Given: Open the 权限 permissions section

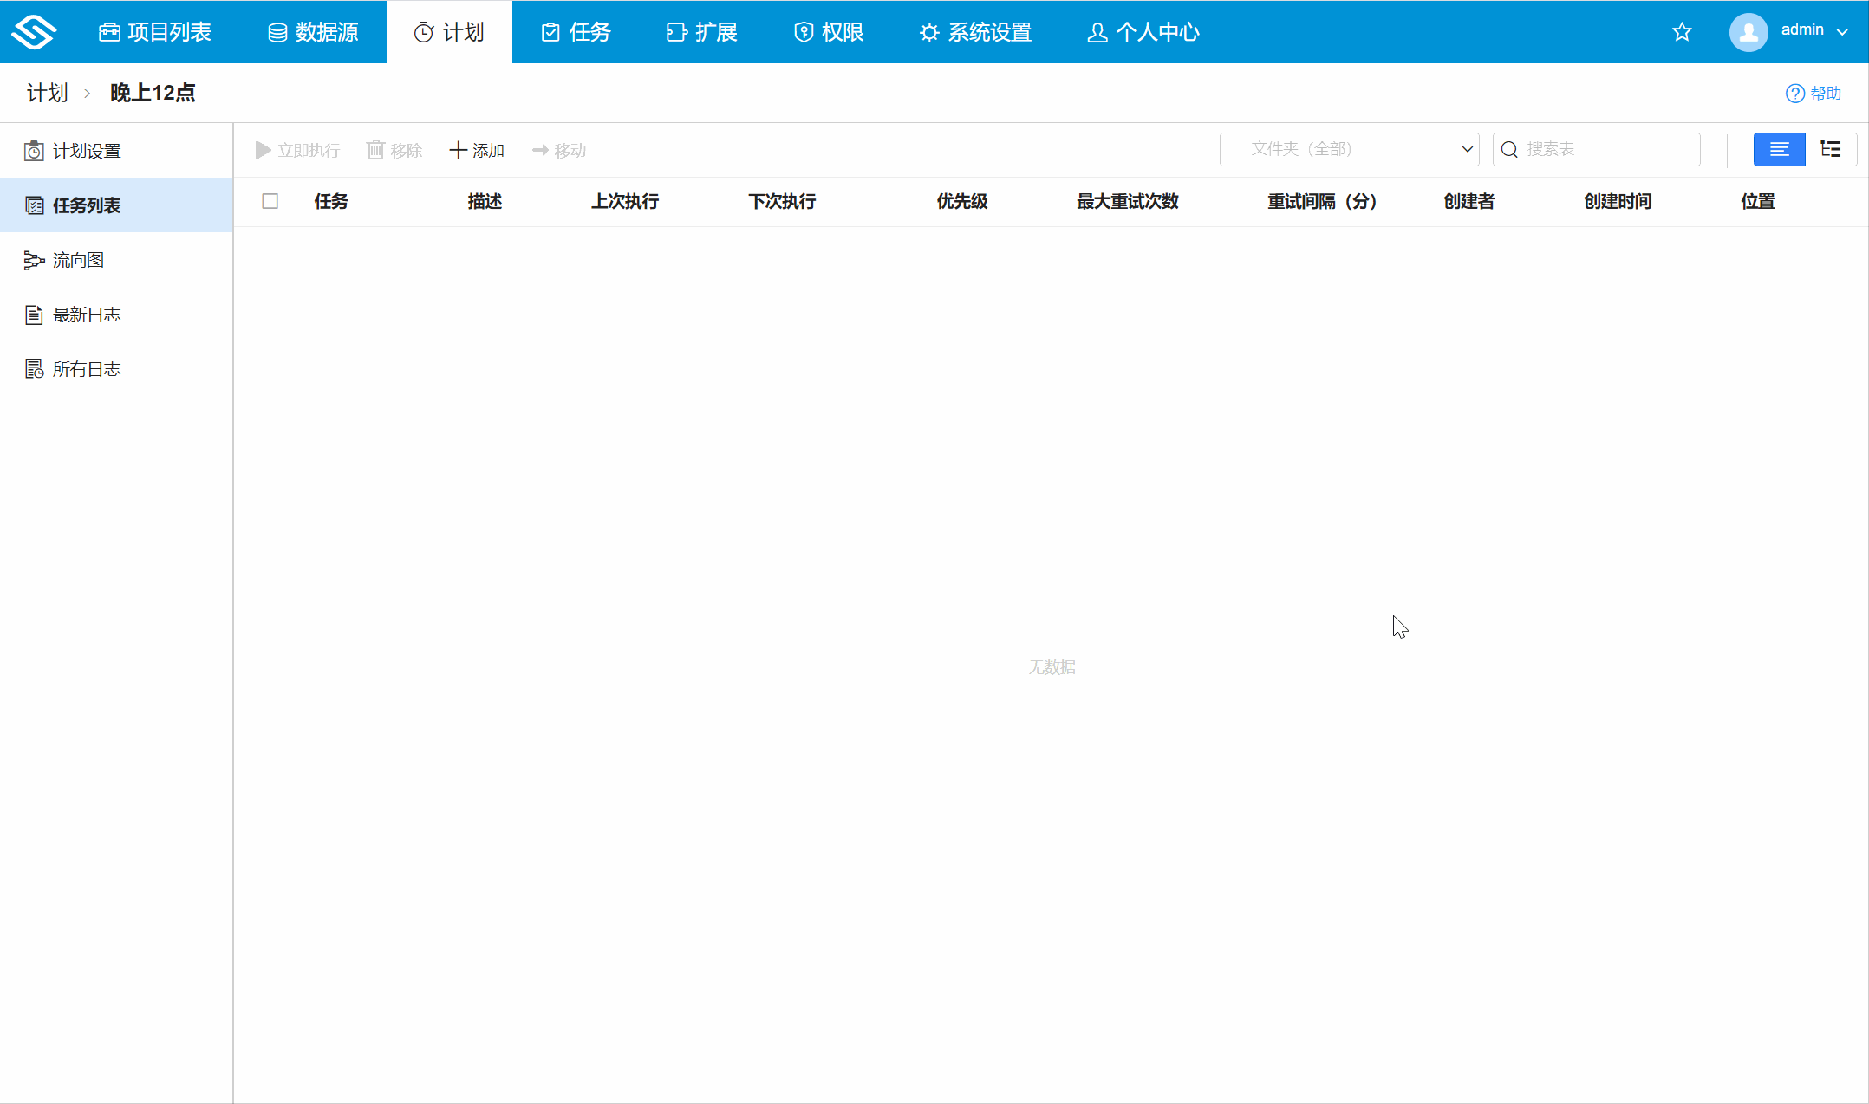Looking at the screenshot, I should point(827,32).
